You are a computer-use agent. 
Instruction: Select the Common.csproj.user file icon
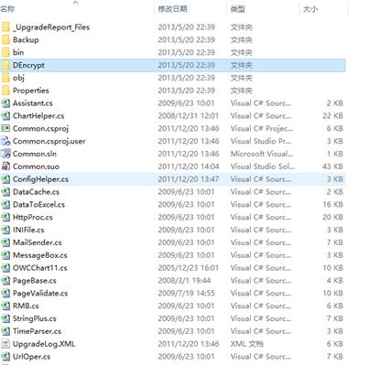tap(5, 141)
